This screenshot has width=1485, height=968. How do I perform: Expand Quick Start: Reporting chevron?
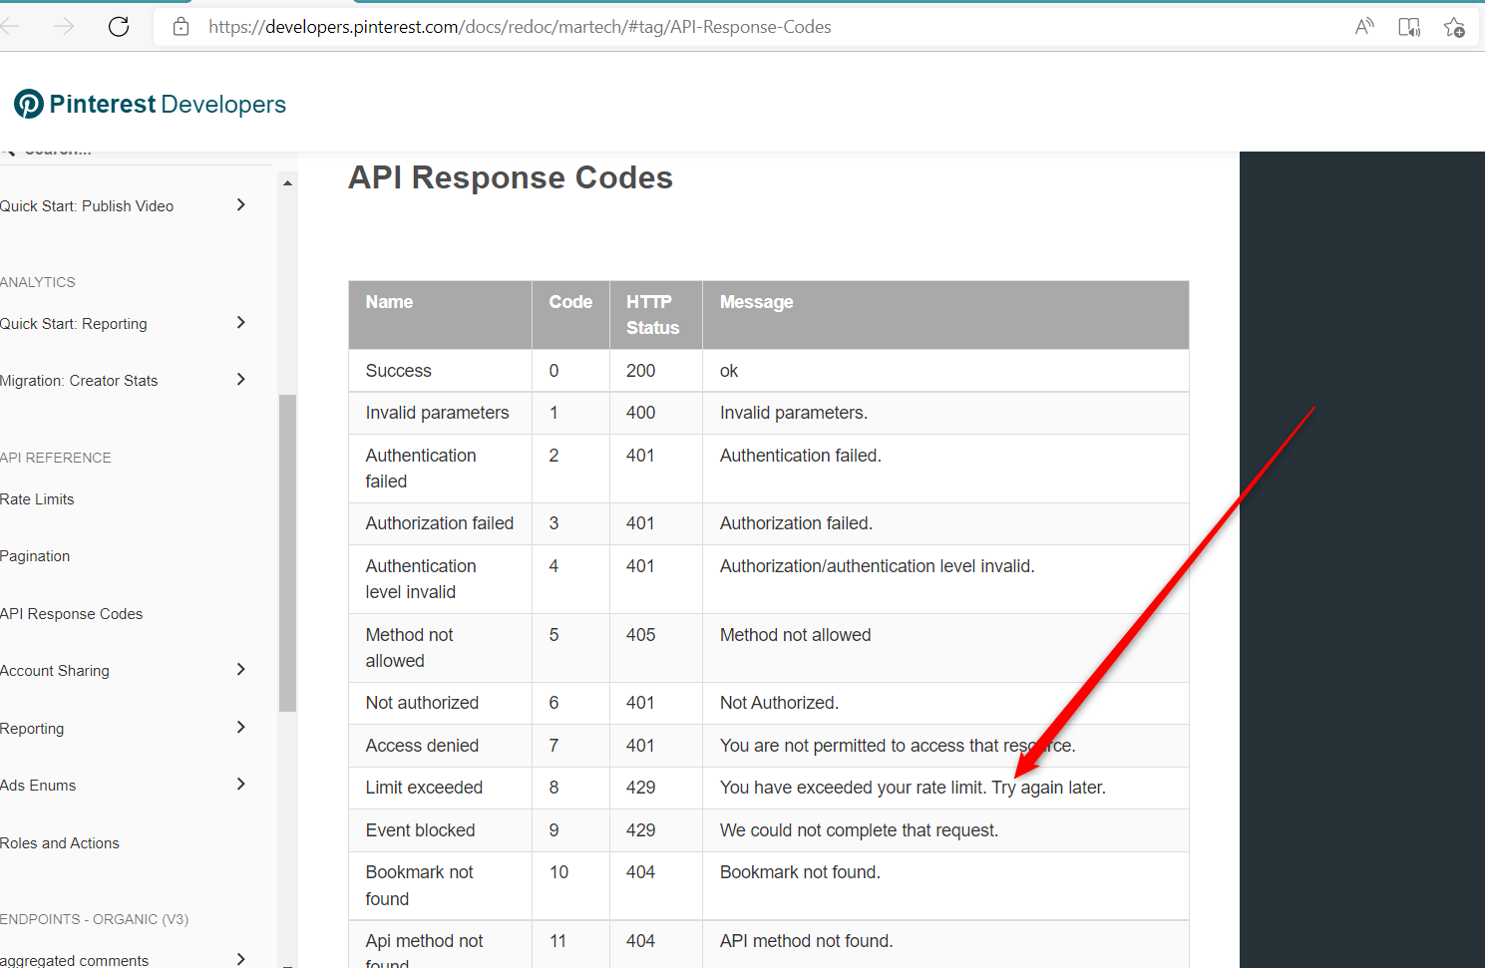click(x=240, y=322)
